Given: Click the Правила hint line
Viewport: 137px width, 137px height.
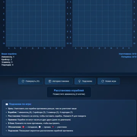Looking at the screenshot, I should coord(39,119).
